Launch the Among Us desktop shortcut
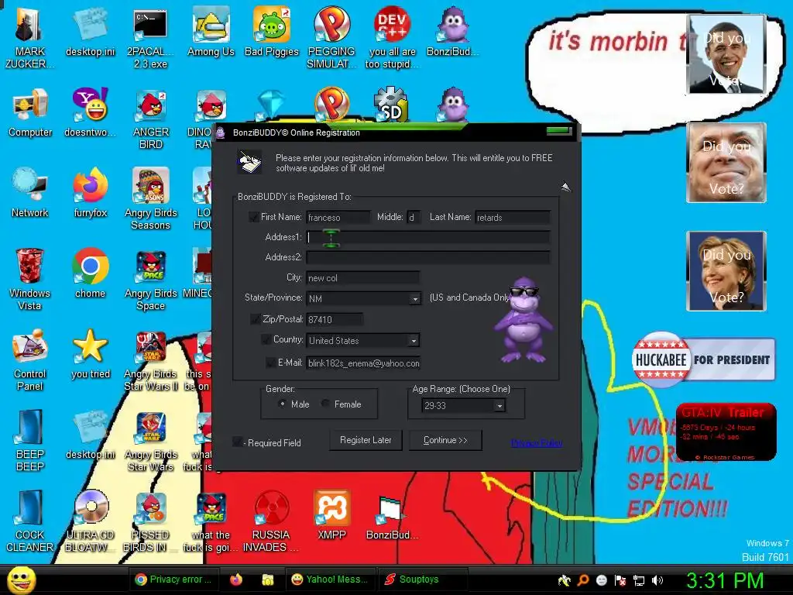Image resolution: width=793 pixels, height=595 pixels. coord(211,33)
